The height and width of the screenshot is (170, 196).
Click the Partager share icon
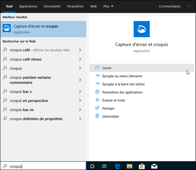(97, 108)
